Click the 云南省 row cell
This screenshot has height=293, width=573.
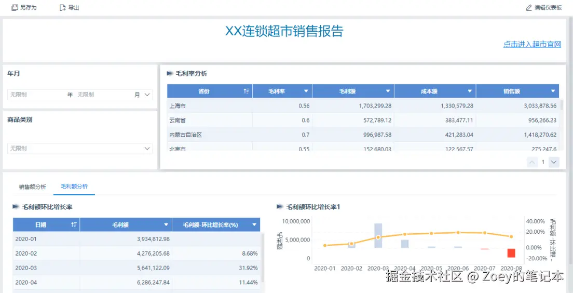tap(210, 120)
